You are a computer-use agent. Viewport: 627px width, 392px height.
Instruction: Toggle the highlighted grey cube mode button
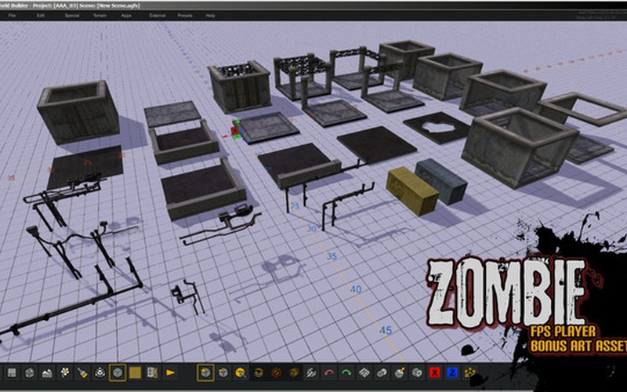117,372
